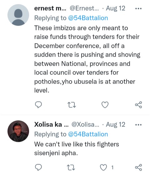Open Xolisa's tweet text 'We can't live like this'
The width and height of the screenshot is (150, 172).
click(x=77, y=149)
